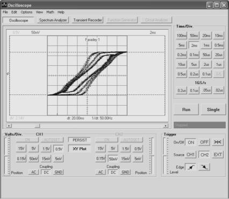This screenshot has width=229, height=199.
Task: Choose 1GS/s rate .05us button
Action: (x=206, y=90)
